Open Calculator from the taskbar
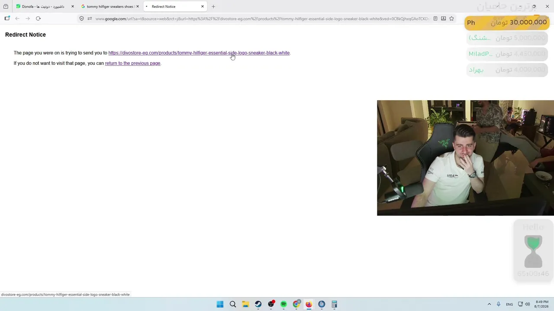Image resolution: width=554 pixels, height=311 pixels. point(334,304)
